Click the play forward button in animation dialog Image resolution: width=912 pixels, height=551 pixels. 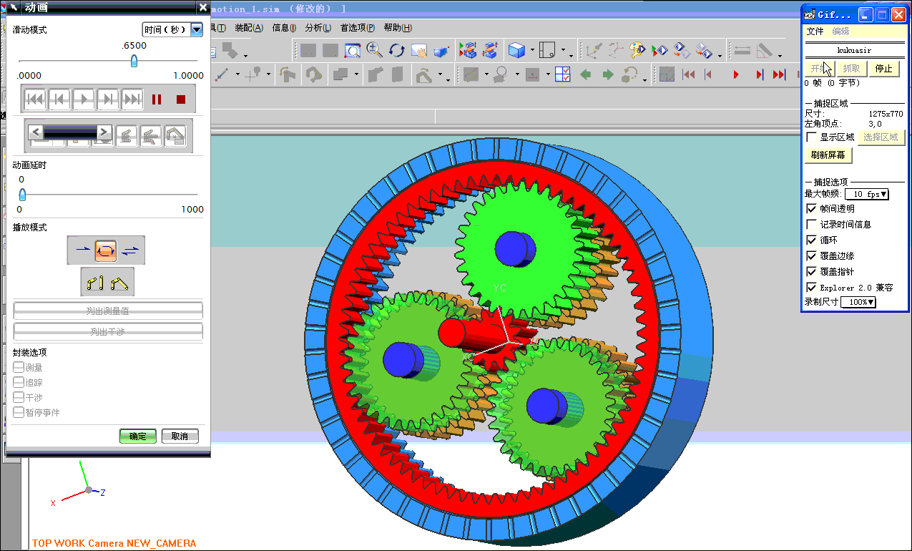tap(84, 99)
